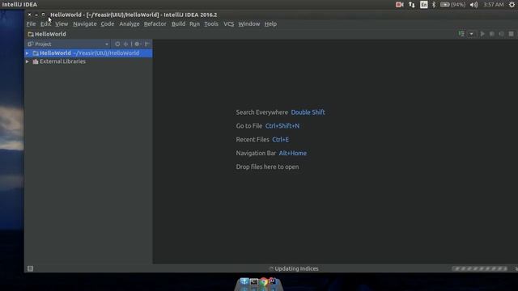This screenshot has width=518, height=291.
Task: Click the Updating Indices status text
Action: 296,268
